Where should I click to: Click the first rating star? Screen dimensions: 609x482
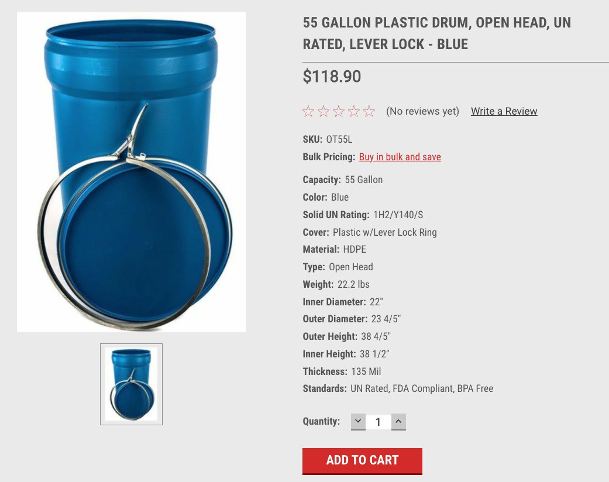pos(308,112)
